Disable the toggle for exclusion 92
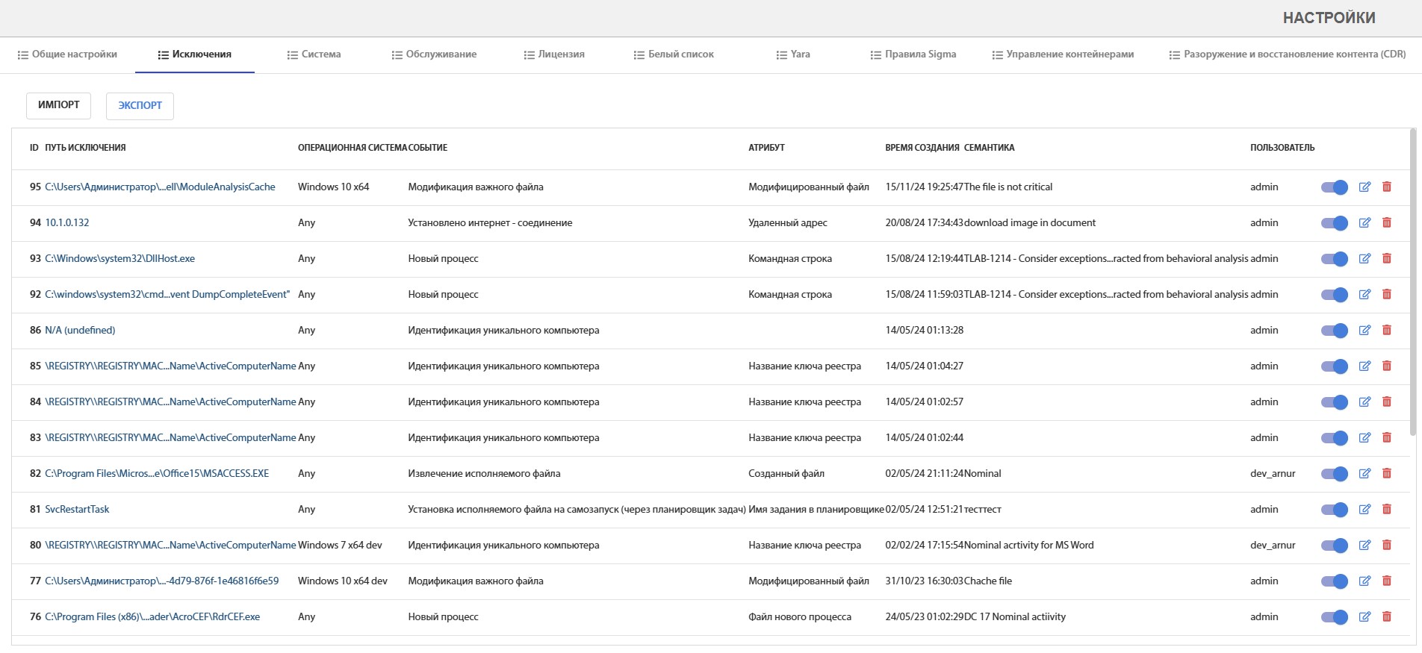1422x653 pixels. (1335, 295)
